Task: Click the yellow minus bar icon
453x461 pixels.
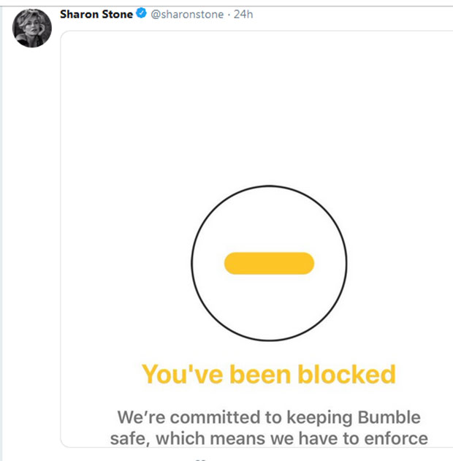Action: [269, 263]
